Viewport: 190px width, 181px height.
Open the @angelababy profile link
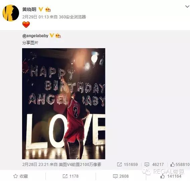(x=35, y=36)
